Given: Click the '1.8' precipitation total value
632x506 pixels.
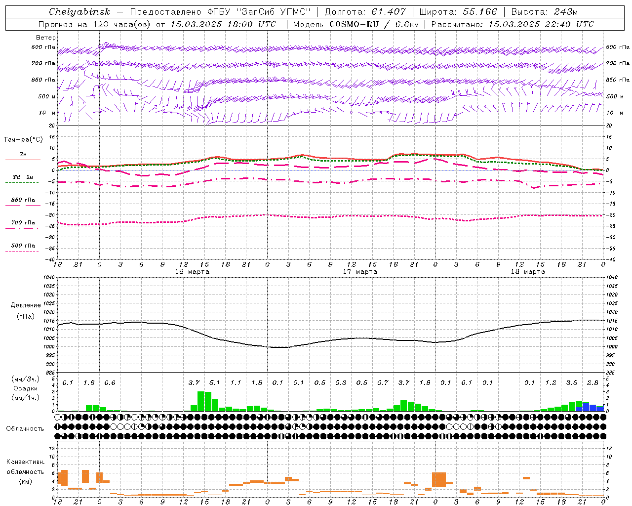Looking at the screenshot, I should tap(257, 382).
